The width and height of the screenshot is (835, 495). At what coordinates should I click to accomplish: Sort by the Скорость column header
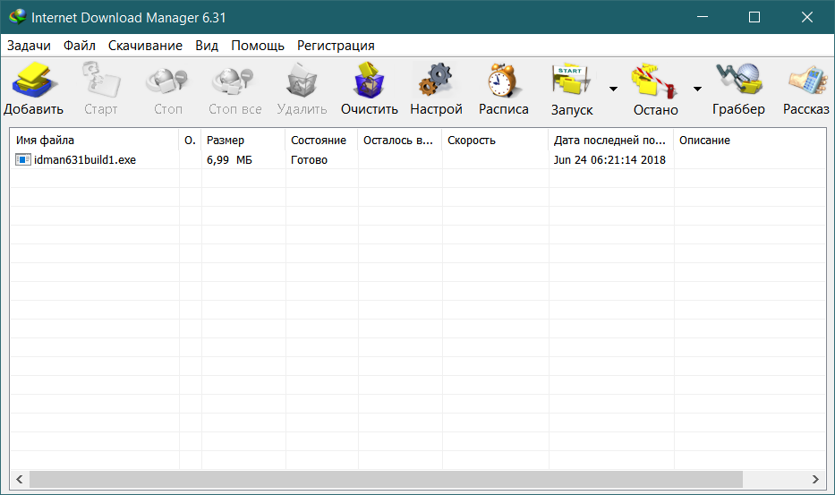coord(495,141)
